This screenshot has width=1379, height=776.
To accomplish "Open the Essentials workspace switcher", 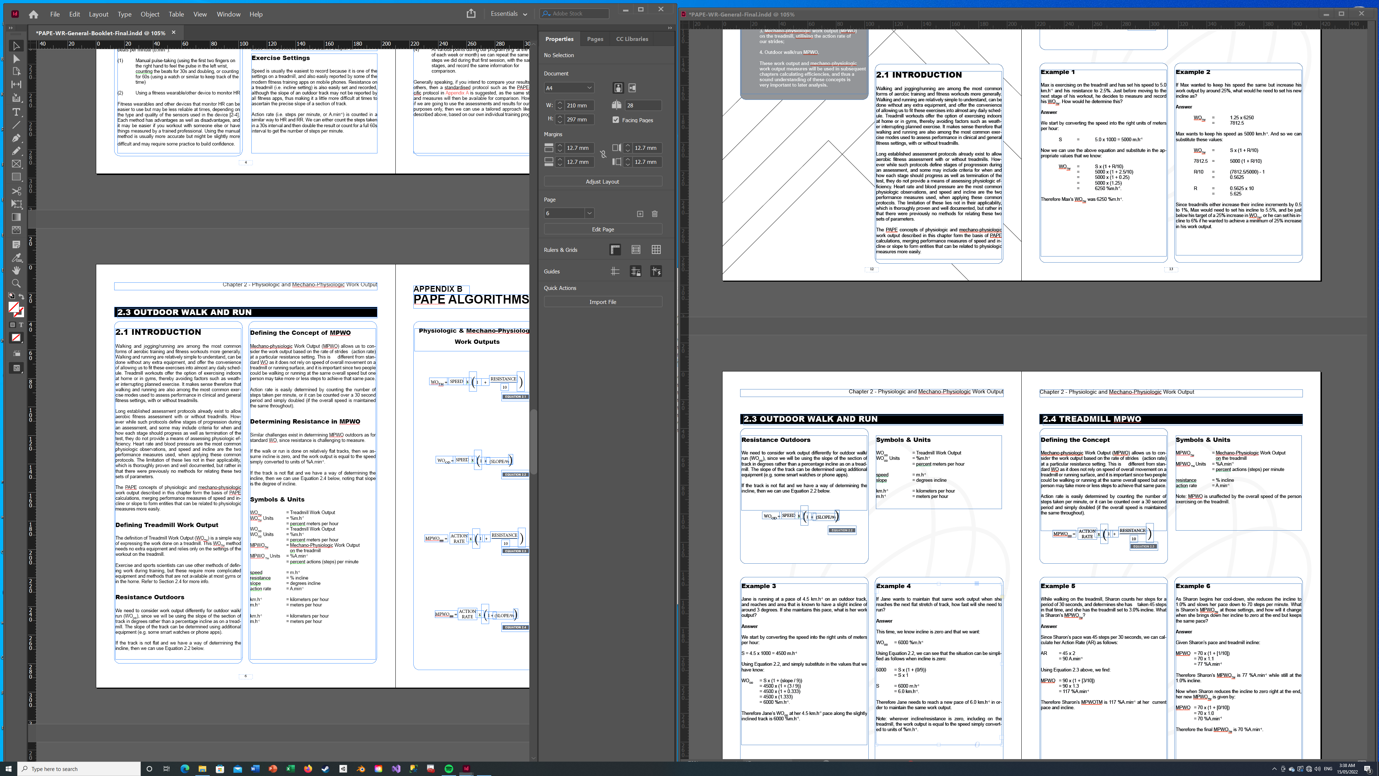I will click(x=509, y=14).
